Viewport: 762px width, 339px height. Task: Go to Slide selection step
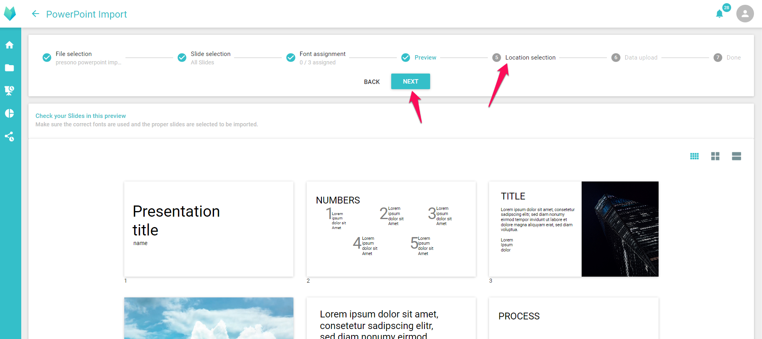210,54
